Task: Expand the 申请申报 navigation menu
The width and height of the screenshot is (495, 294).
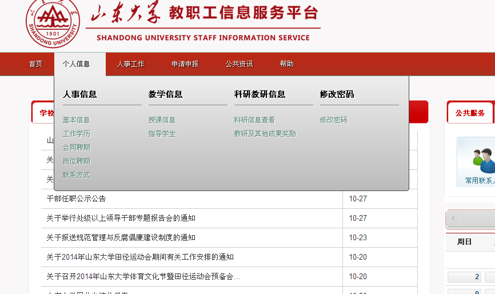Action: point(185,64)
